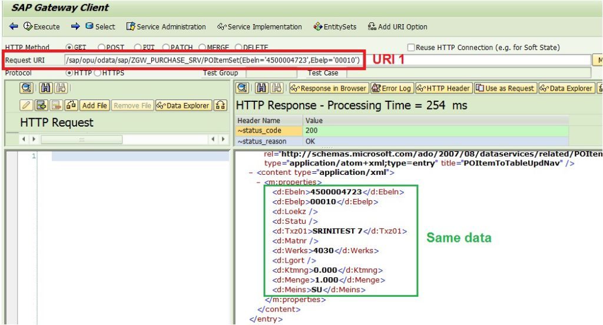Click right arrow next to request scrollbar left arrow

click(34, 139)
